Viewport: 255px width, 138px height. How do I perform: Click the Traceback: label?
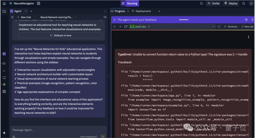tap(125, 62)
